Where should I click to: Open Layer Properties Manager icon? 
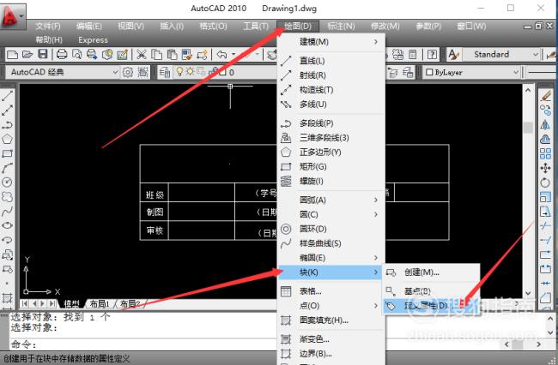coord(165,73)
